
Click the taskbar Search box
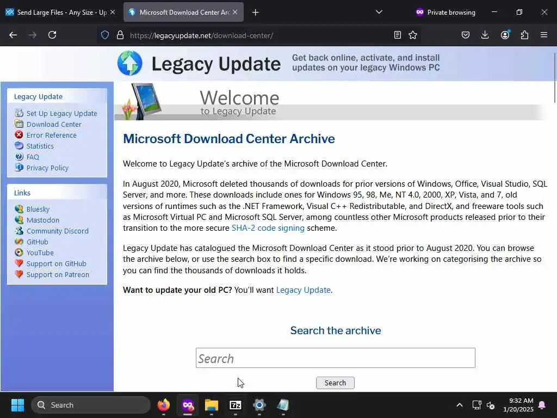pyautogui.click(x=91, y=405)
